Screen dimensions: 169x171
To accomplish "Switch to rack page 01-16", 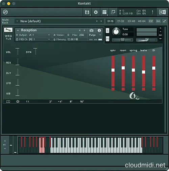I will 110,21.
